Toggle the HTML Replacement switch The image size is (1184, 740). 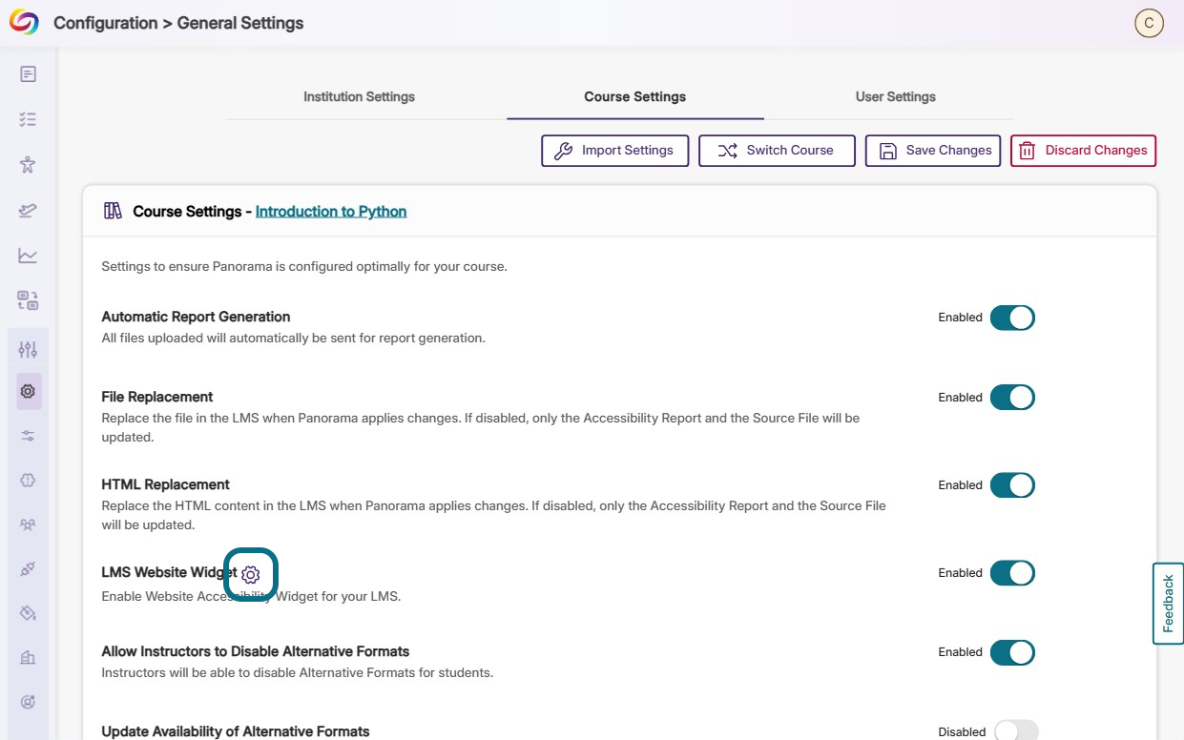pos(1012,485)
